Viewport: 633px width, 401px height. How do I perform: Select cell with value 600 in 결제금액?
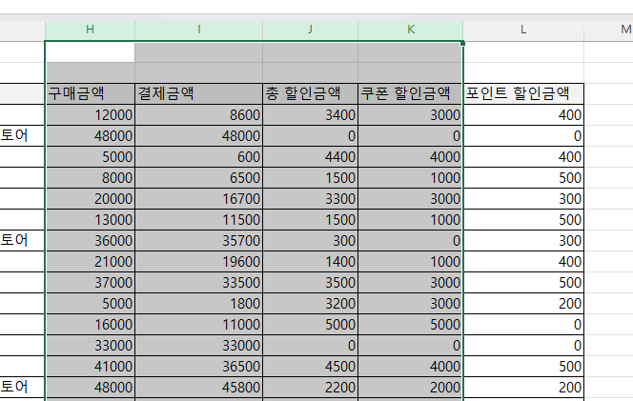tap(198, 157)
